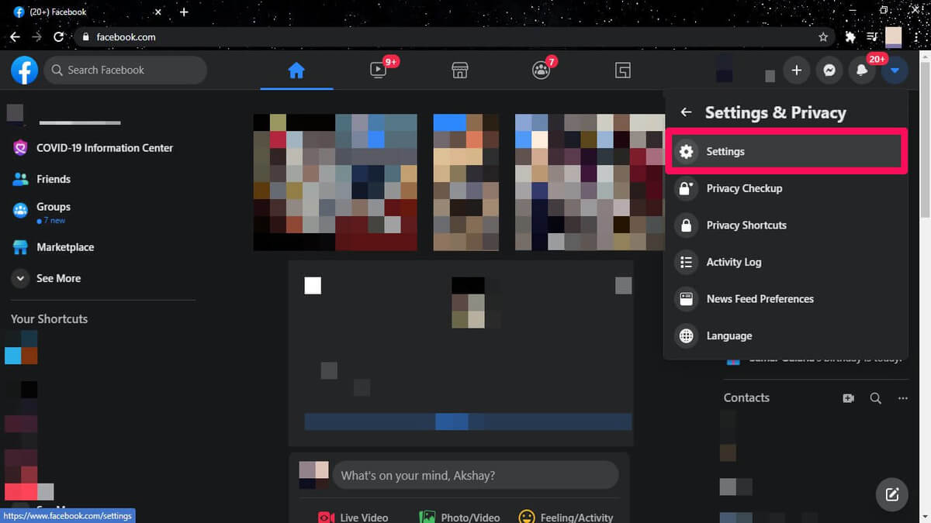Toggle the account dropdown arrow

pos(895,71)
